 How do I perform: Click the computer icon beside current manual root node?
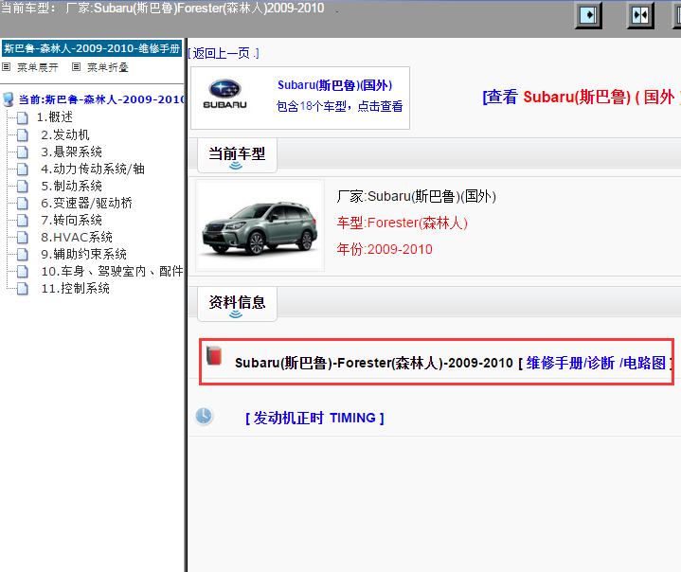pos(9,99)
